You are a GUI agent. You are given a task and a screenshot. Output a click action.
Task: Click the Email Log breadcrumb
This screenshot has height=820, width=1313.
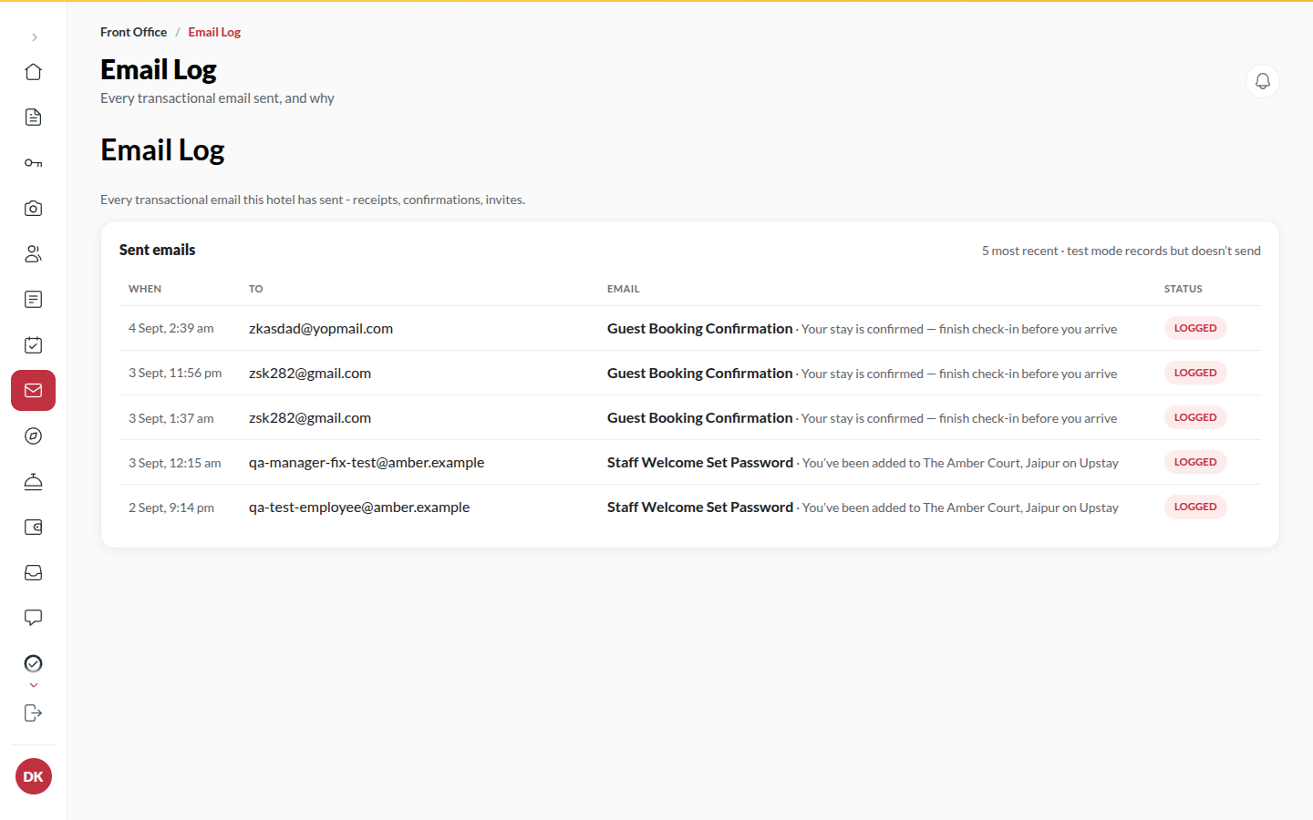[x=214, y=32]
